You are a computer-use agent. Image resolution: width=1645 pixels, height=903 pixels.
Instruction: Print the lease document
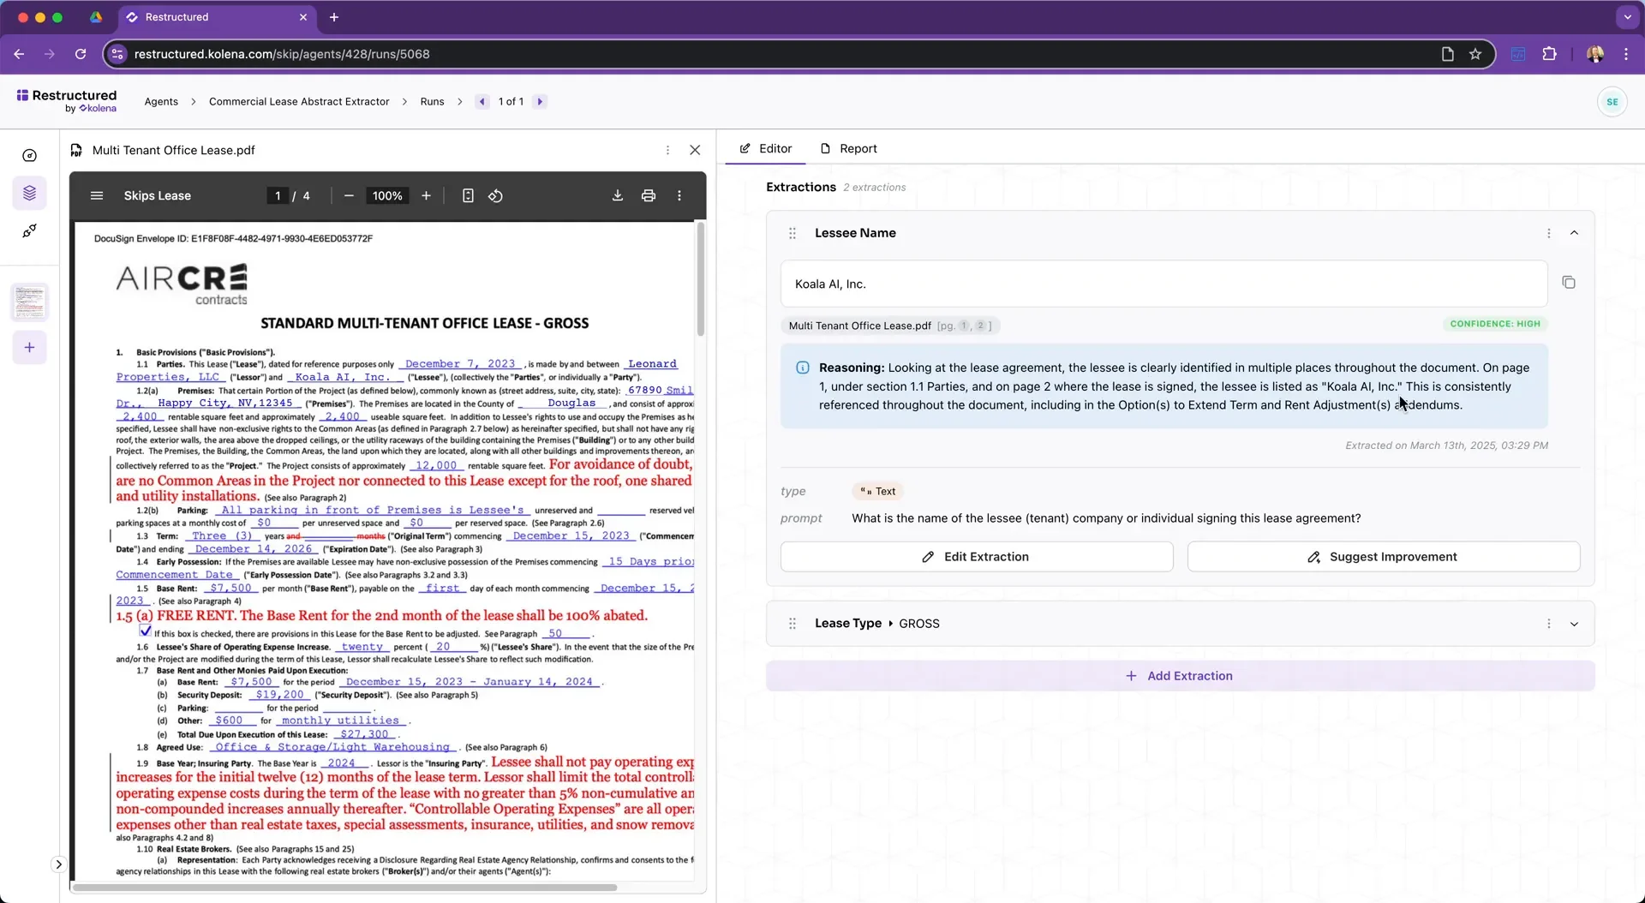click(649, 196)
